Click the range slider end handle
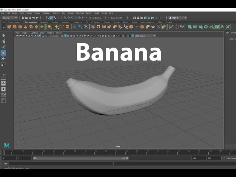The image size is (236, 177). 127,158
